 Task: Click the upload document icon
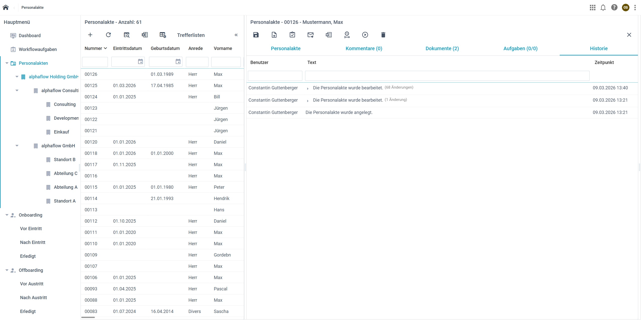coord(274,35)
